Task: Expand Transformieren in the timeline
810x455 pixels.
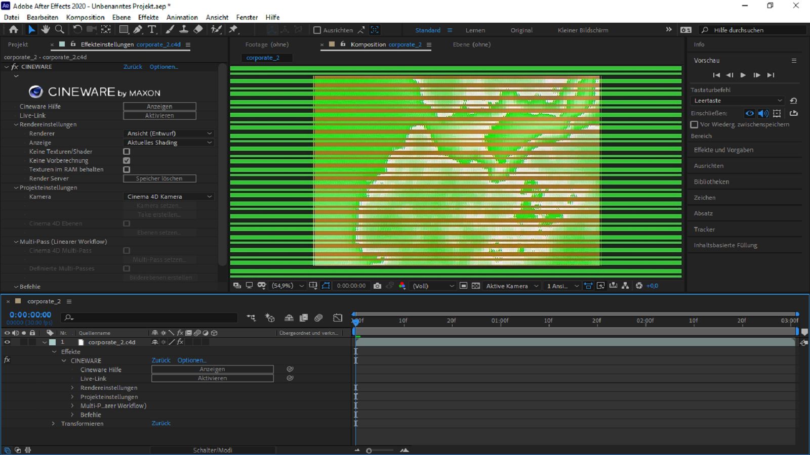Action: pyautogui.click(x=53, y=424)
